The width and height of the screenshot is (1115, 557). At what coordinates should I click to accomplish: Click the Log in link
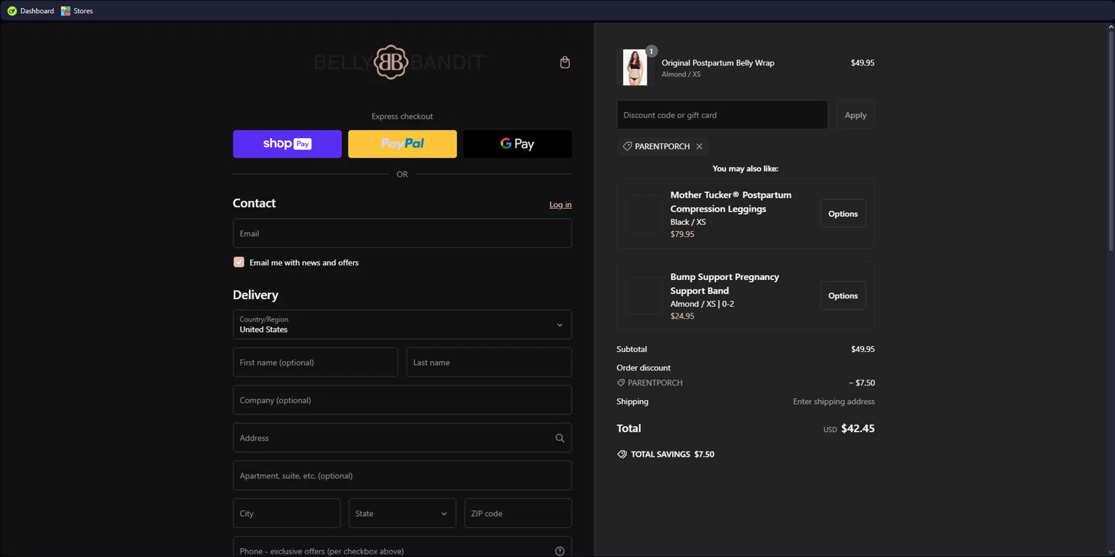(x=560, y=204)
